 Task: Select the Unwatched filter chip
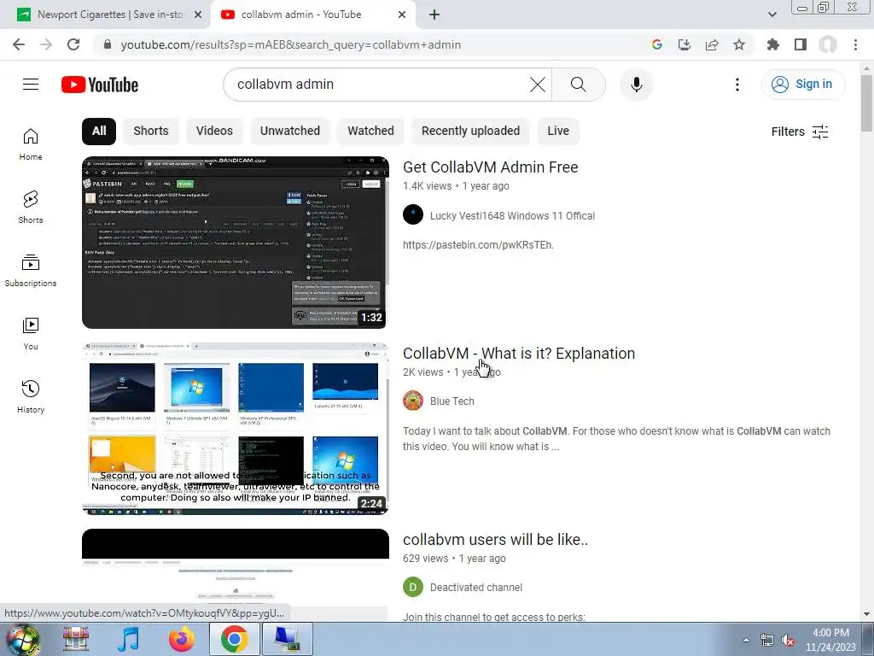[290, 131]
